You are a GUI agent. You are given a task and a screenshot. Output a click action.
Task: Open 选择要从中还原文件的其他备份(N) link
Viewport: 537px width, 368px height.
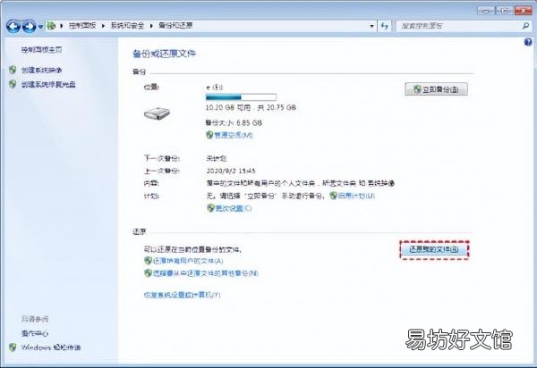point(205,273)
